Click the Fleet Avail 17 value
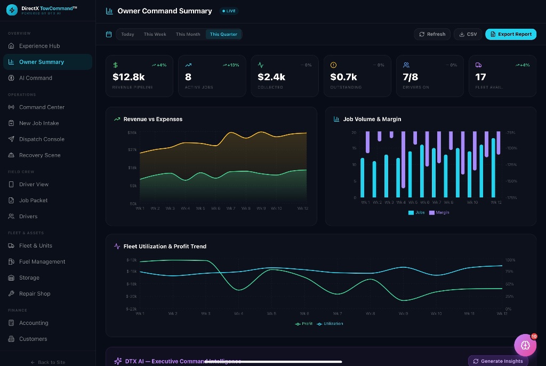 click(x=480, y=77)
